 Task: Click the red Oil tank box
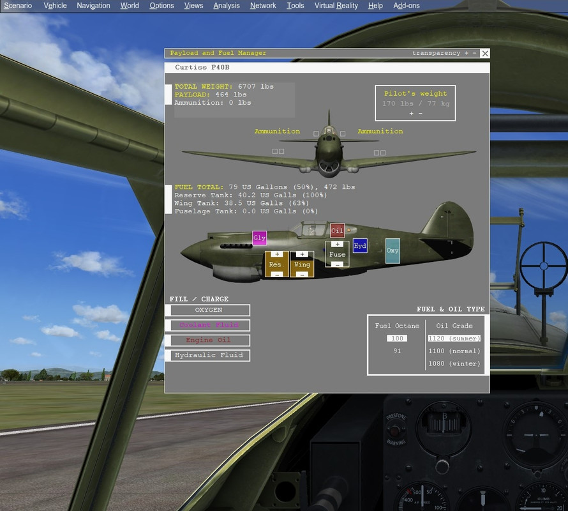(x=337, y=231)
